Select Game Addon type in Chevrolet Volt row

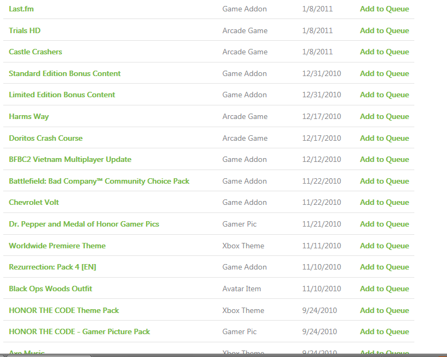click(244, 202)
